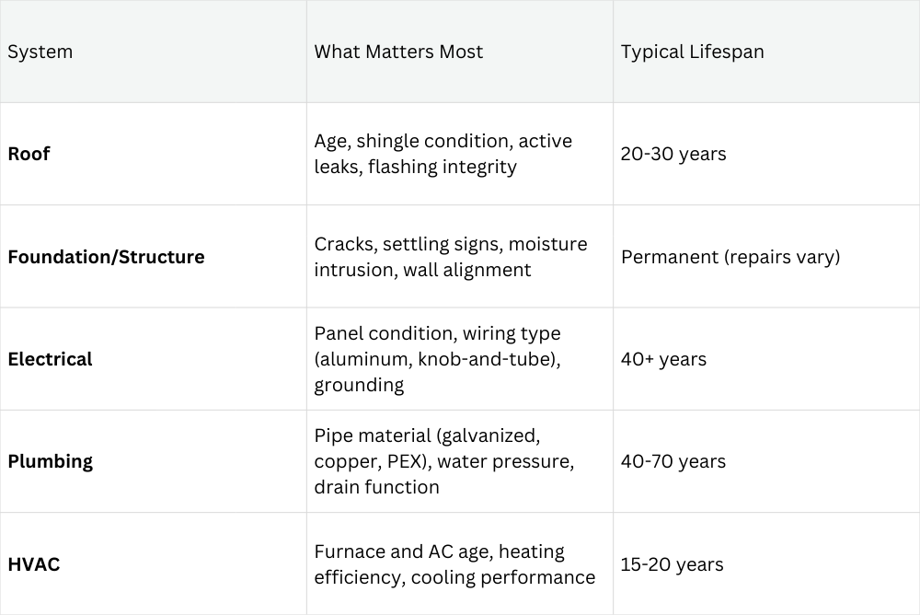This screenshot has width=920, height=615.
Task: Click the Plumbing row label
Action: point(50,461)
